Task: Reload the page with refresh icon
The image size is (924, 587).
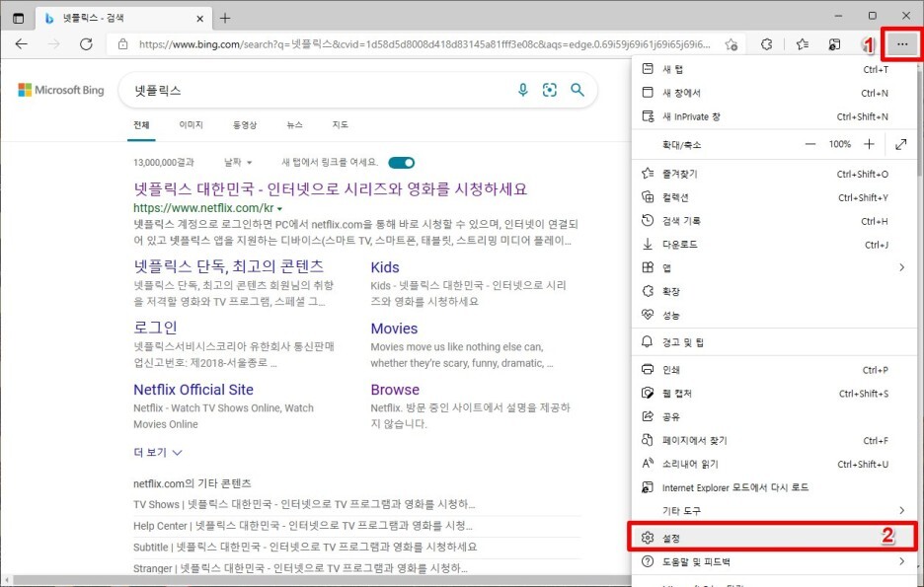Action: [86, 44]
